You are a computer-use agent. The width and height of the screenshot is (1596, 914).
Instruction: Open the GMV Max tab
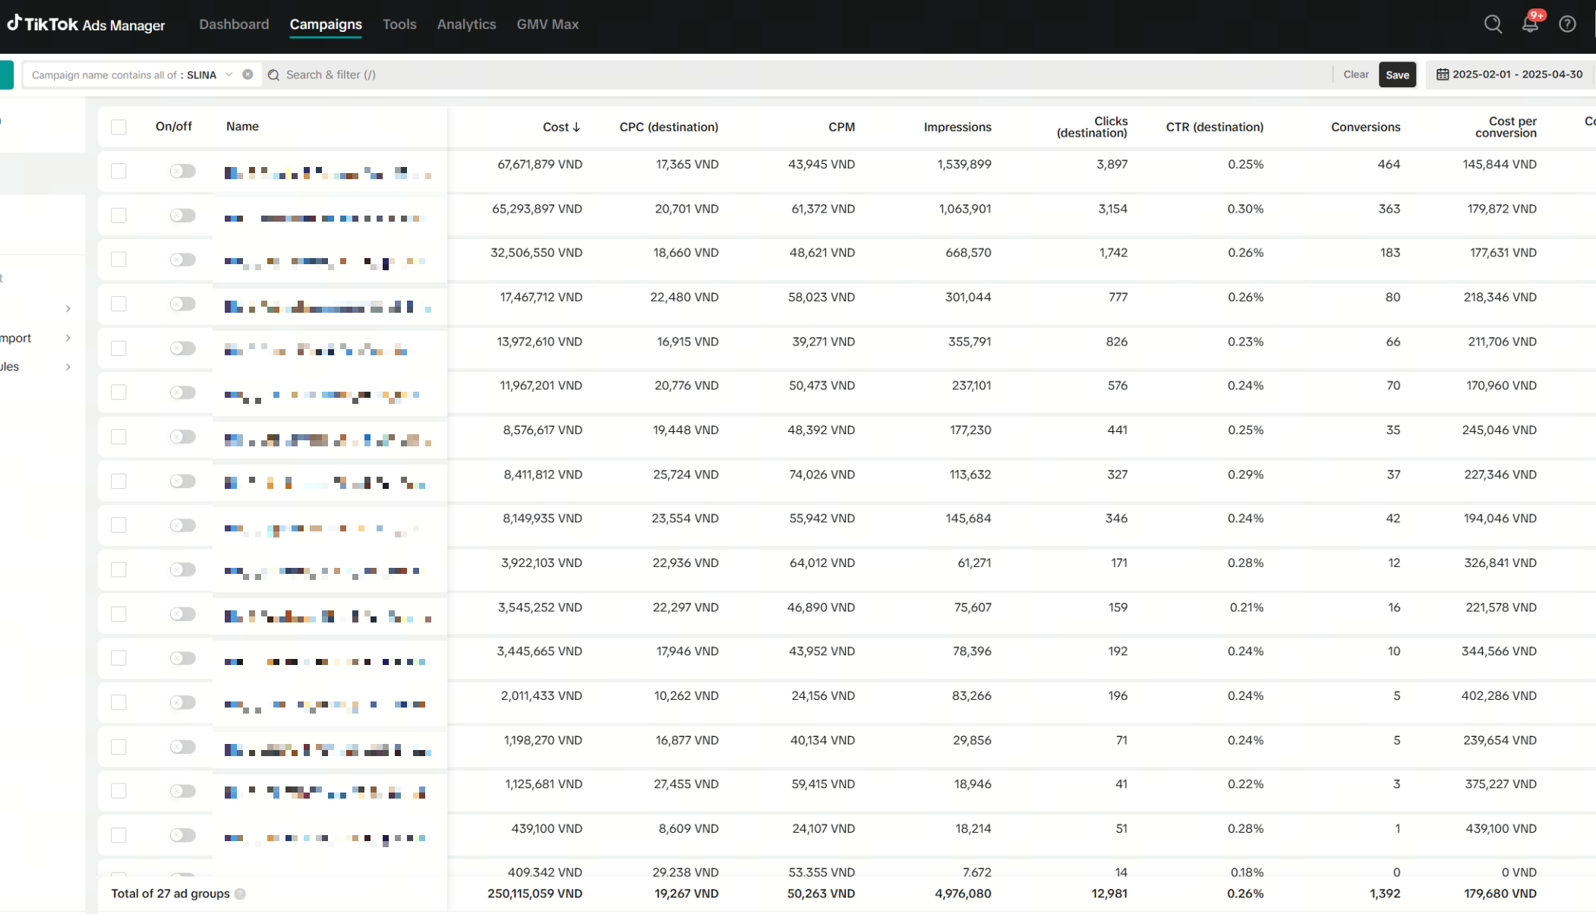tap(547, 24)
